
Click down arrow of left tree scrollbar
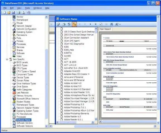46,126
